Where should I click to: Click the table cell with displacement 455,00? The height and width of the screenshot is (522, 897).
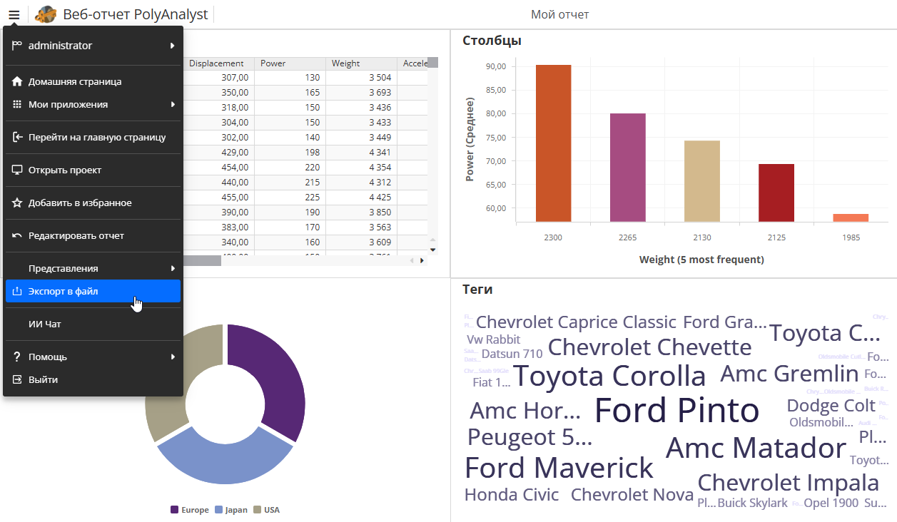[x=218, y=197]
